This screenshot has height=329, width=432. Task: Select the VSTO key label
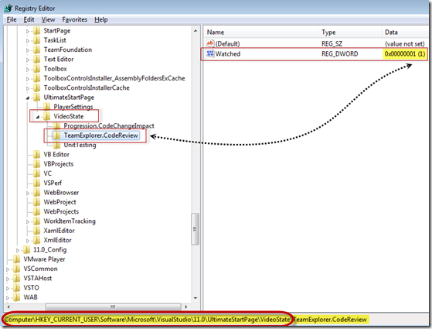(31, 288)
